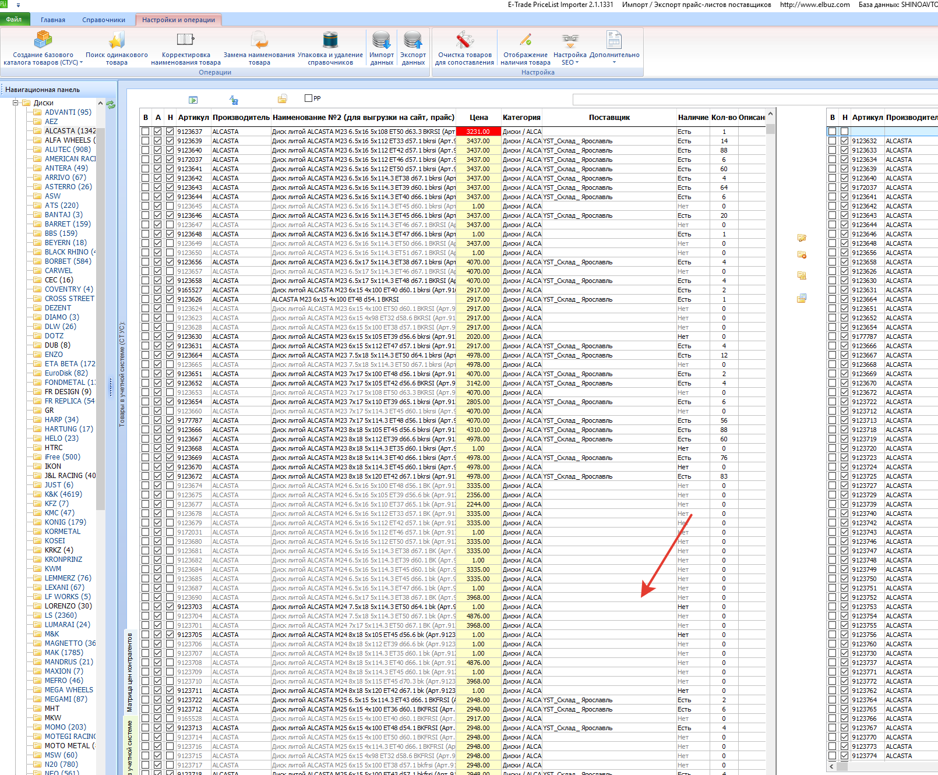Click the folder with document list icon
This screenshot has height=775, width=938.
click(x=802, y=298)
